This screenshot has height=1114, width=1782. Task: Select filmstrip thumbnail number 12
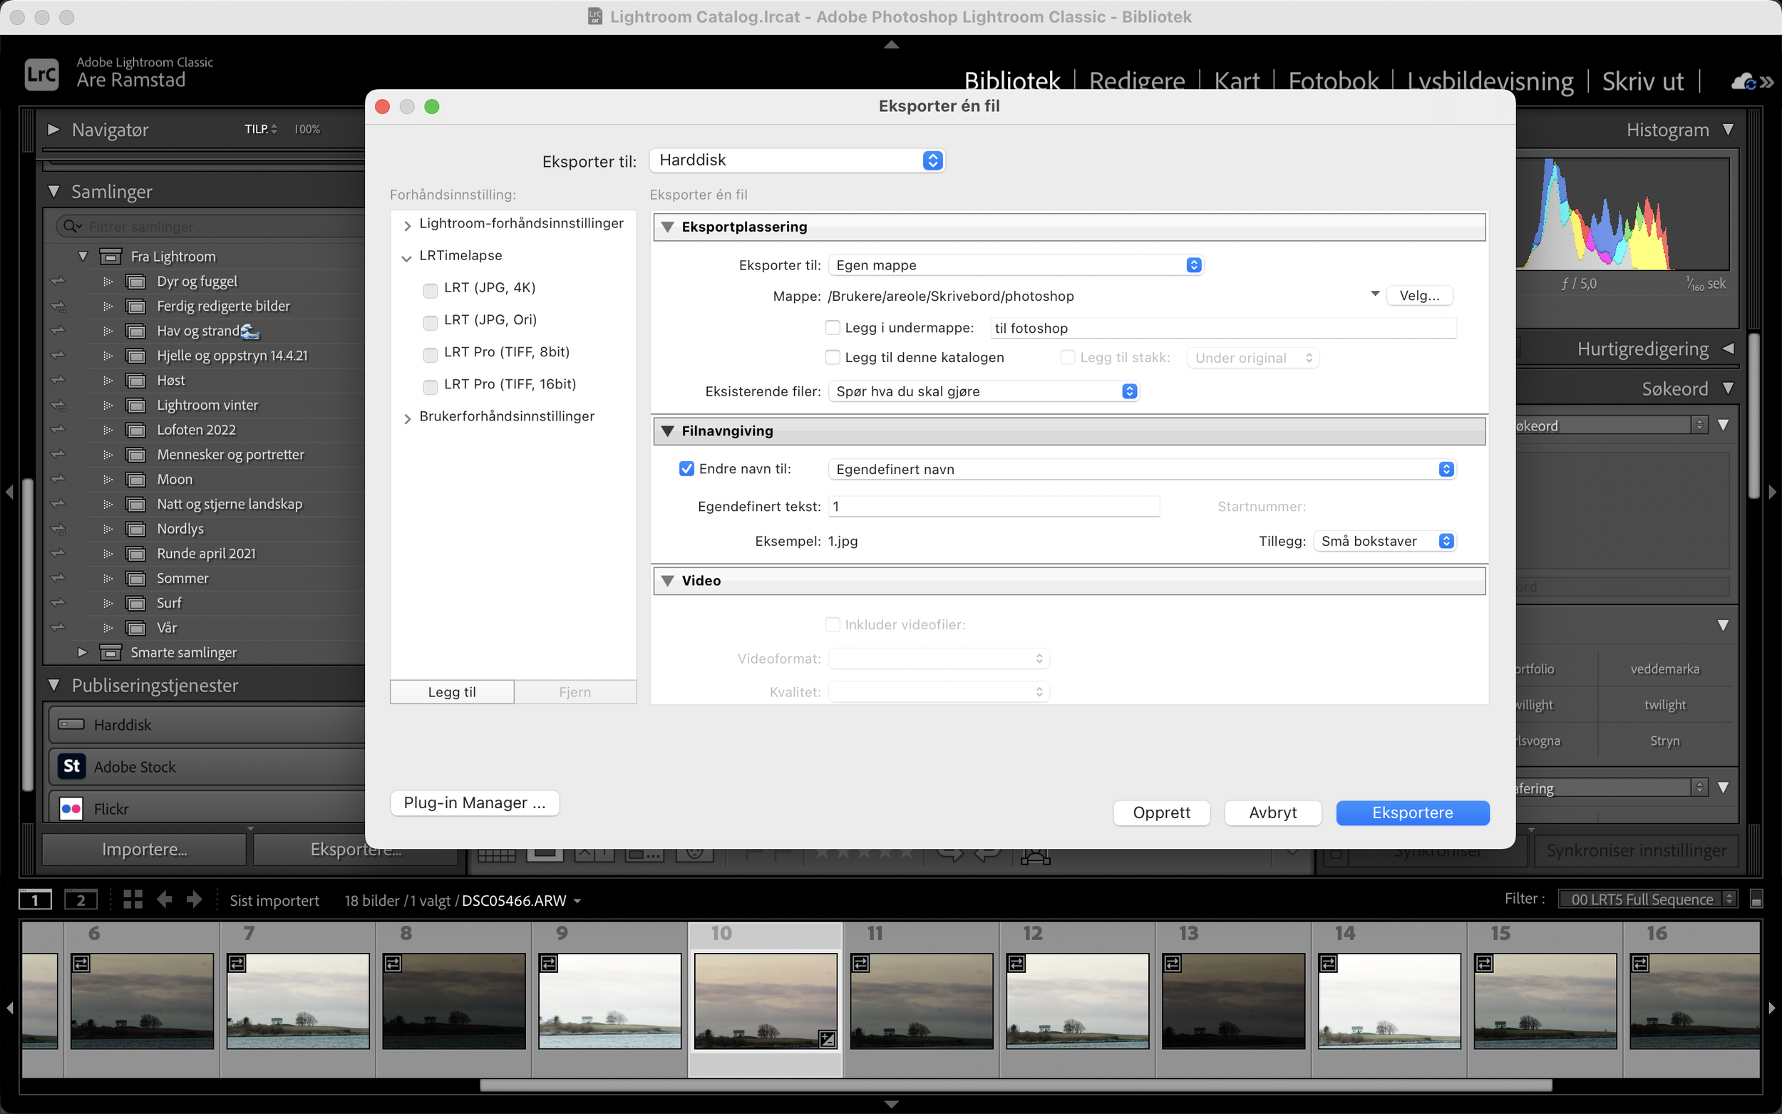click(1077, 1000)
